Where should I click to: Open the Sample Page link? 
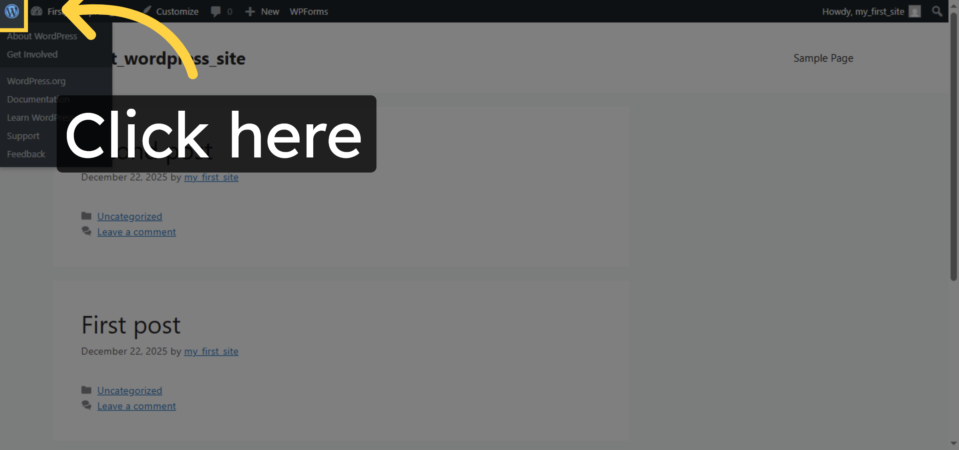pyautogui.click(x=823, y=58)
